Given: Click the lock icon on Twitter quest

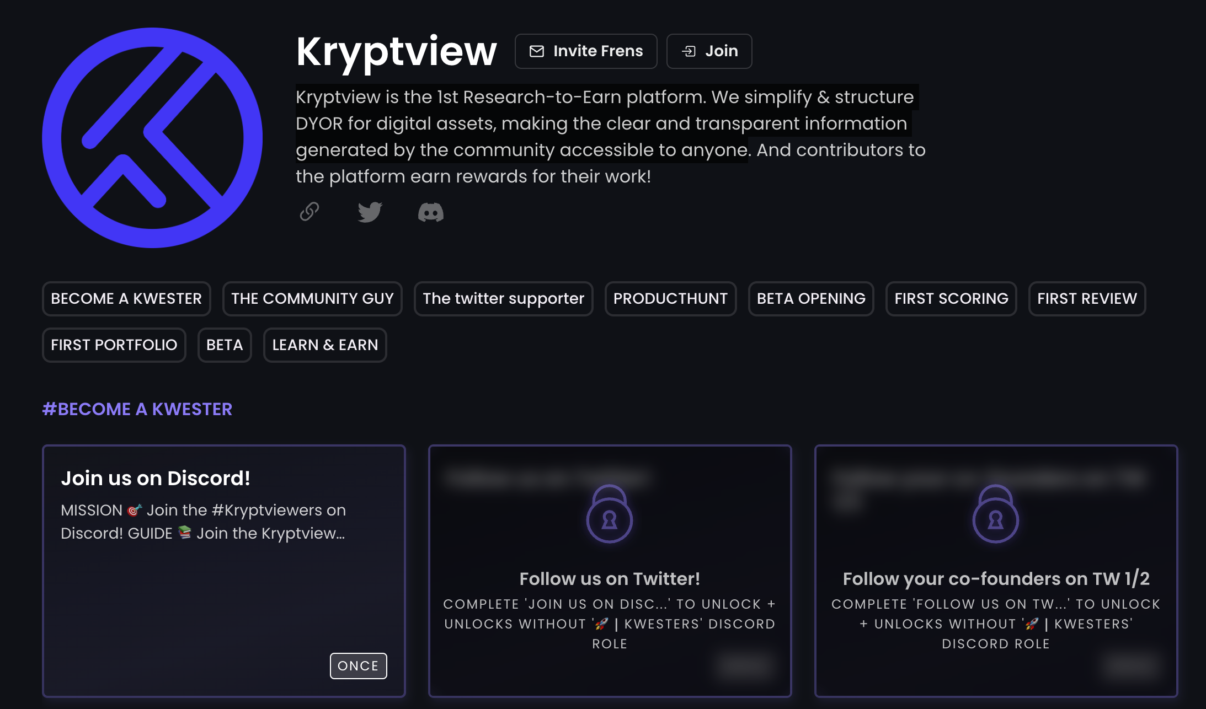Looking at the screenshot, I should (610, 514).
